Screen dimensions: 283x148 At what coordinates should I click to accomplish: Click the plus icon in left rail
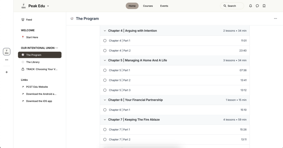(6, 72)
